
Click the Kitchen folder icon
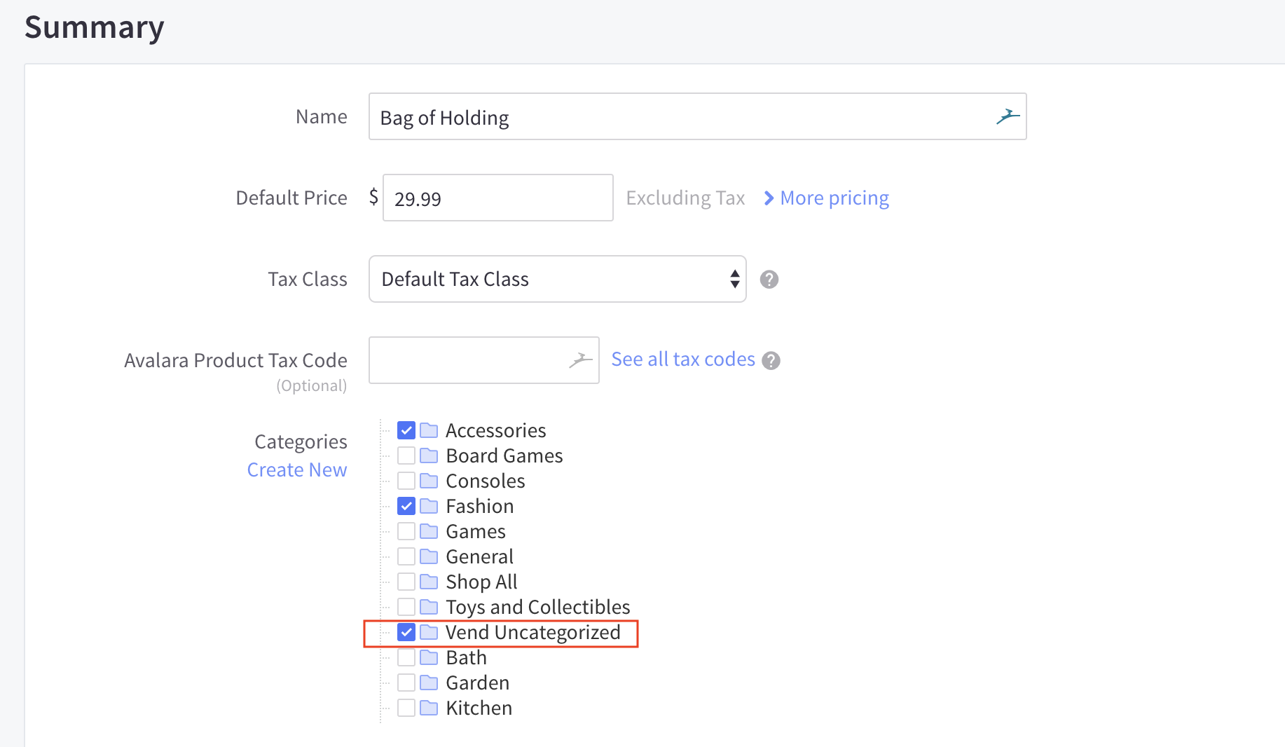point(429,708)
